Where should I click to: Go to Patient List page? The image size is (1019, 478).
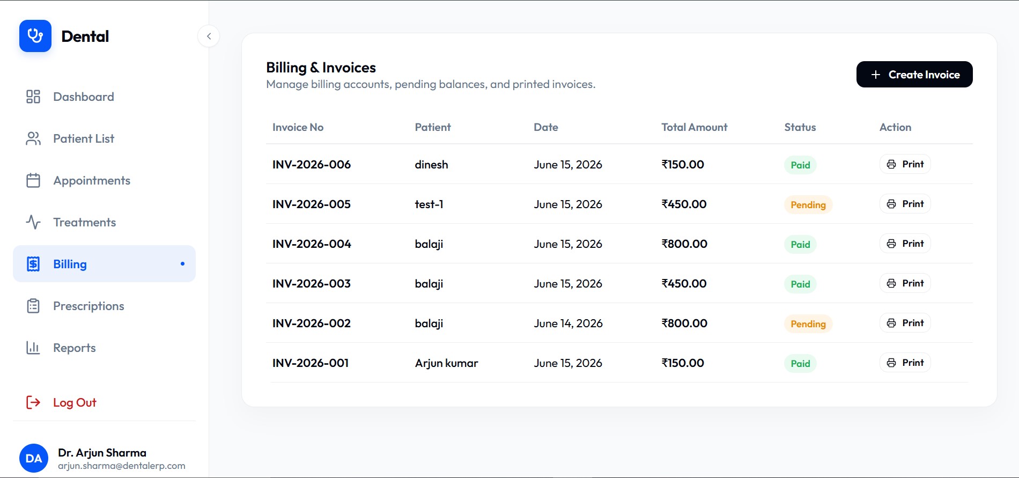[104, 138]
